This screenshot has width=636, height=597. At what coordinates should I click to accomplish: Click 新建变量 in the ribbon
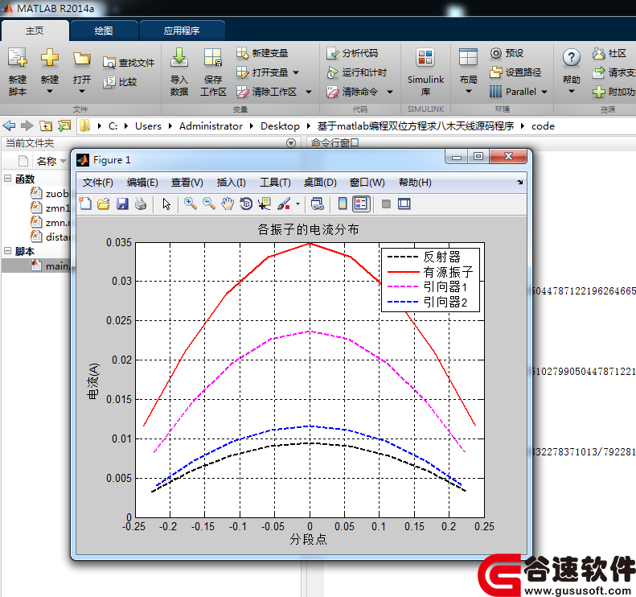pyautogui.click(x=262, y=53)
